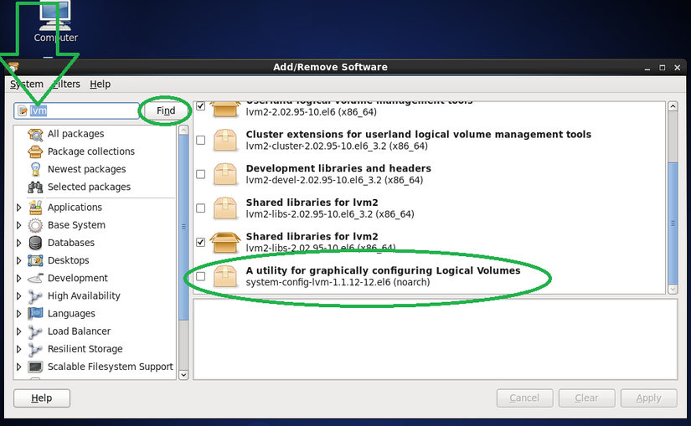This screenshot has height=426, width=691.
Task: Click the Selected packages label
Action: (89, 187)
